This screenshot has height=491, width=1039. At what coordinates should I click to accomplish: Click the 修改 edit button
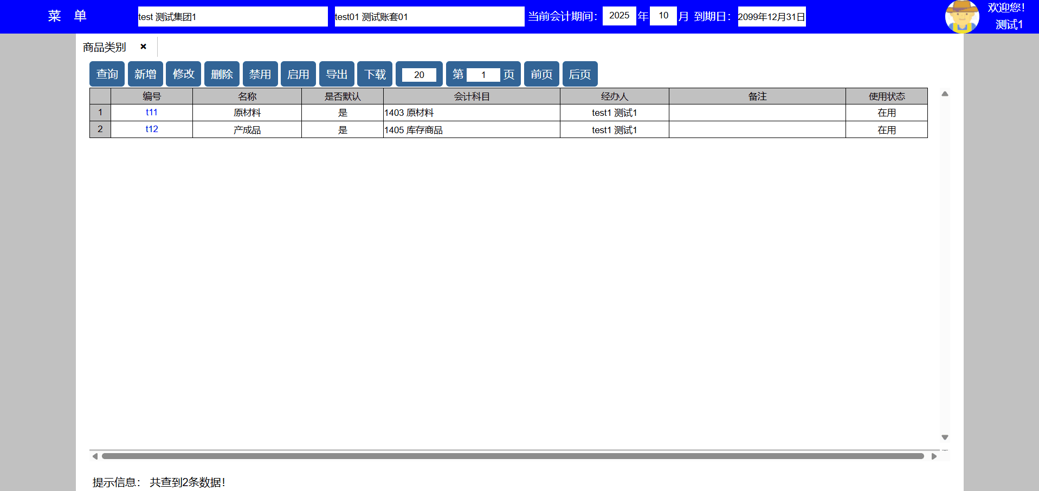coord(183,74)
